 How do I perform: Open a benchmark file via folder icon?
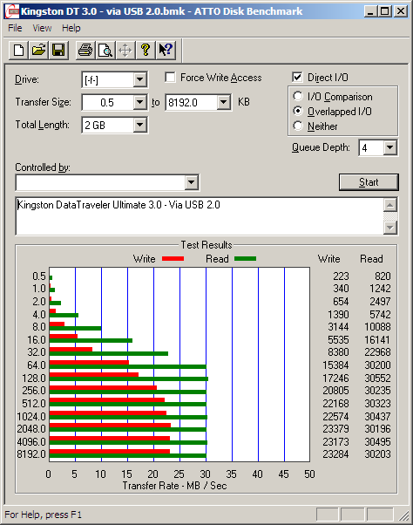pyautogui.click(x=38, y=51)
